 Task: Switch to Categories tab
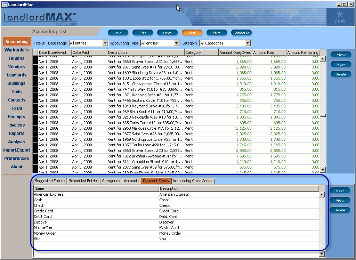point(111,181)
